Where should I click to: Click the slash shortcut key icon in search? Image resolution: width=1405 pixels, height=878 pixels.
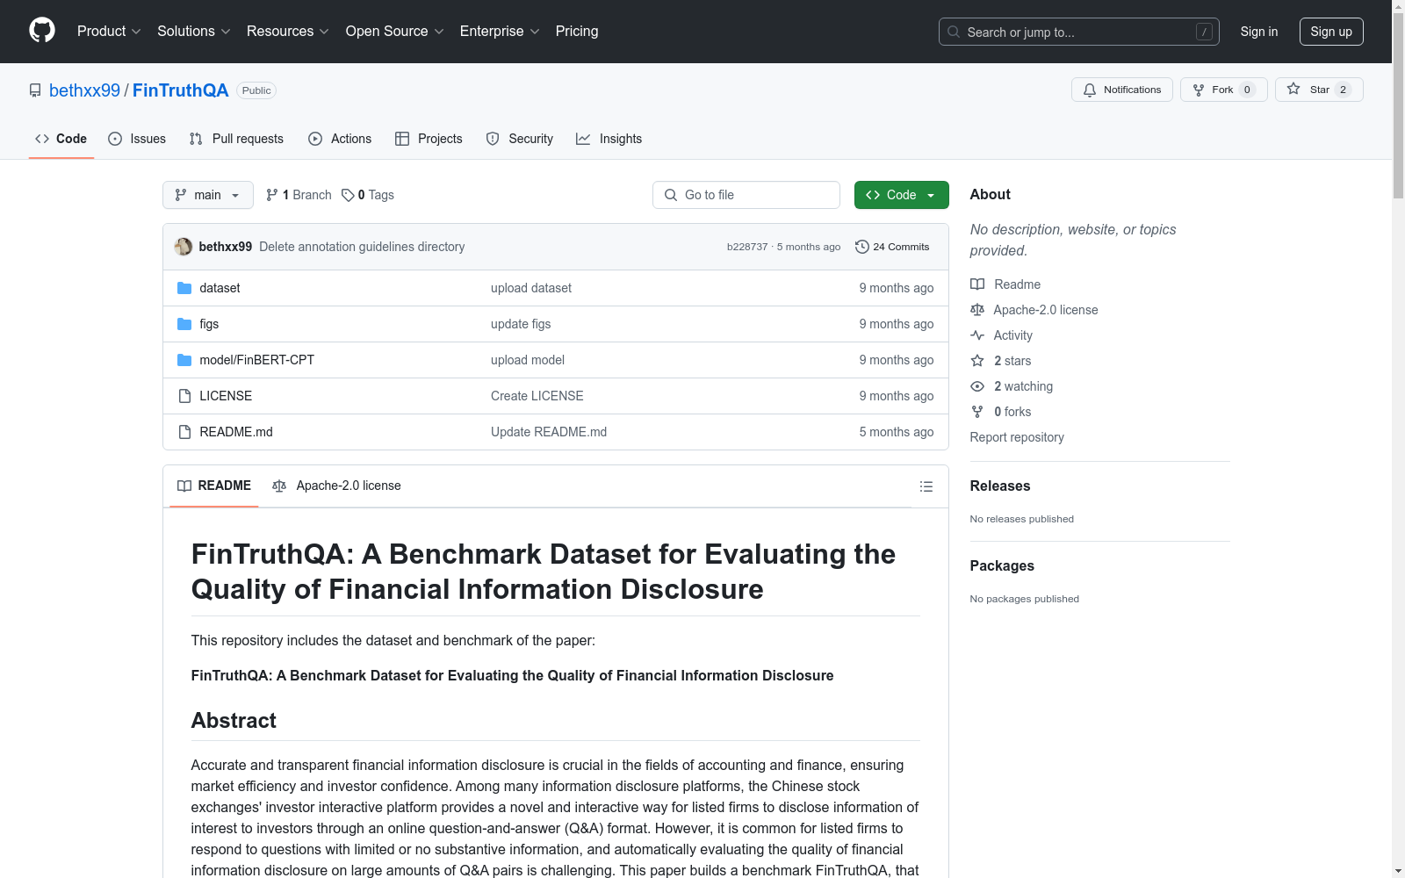pyautogui.click(x=1204, y=32)
